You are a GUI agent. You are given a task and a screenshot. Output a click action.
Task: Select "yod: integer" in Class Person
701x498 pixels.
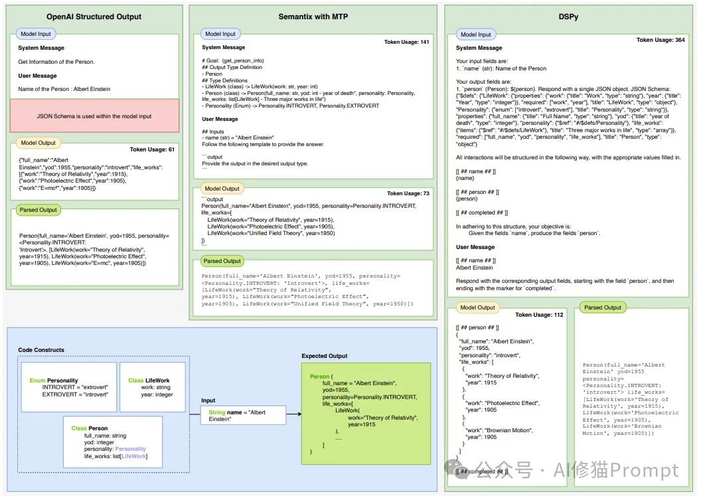[100, 443]
